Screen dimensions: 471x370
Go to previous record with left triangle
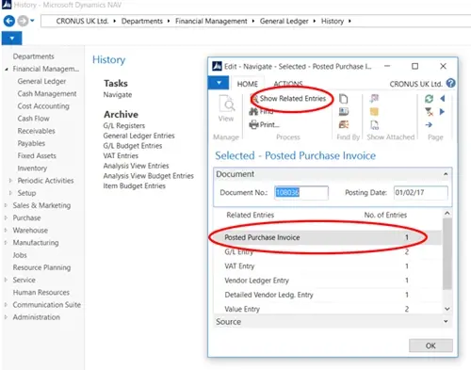(443, 99)
